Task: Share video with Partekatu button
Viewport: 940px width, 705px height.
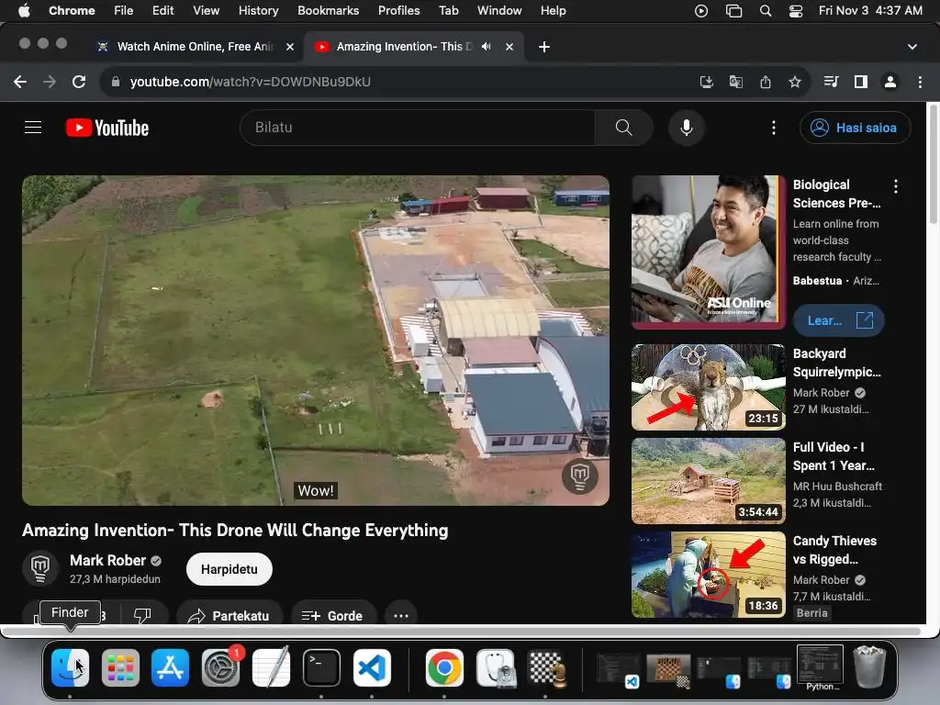Action: pos(229,615)
